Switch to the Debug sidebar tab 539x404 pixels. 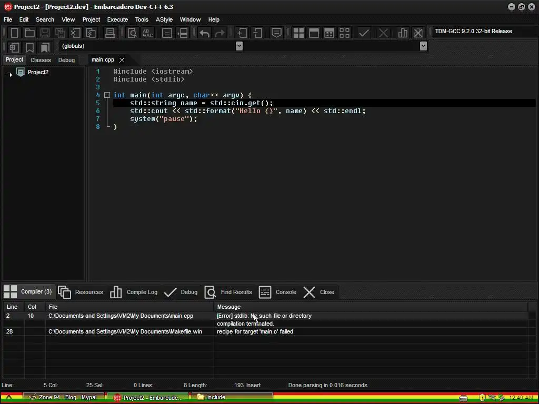(66, 60)
